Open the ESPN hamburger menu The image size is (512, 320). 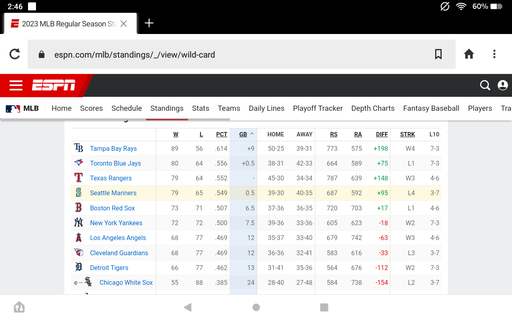tap(16, 85)
